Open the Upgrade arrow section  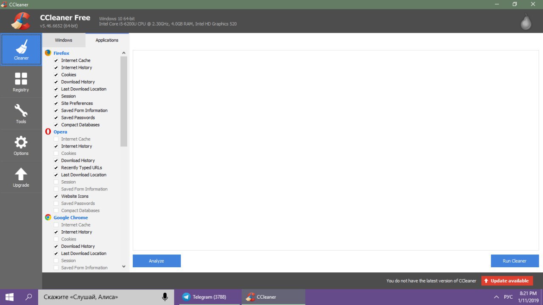click(21, 177)
